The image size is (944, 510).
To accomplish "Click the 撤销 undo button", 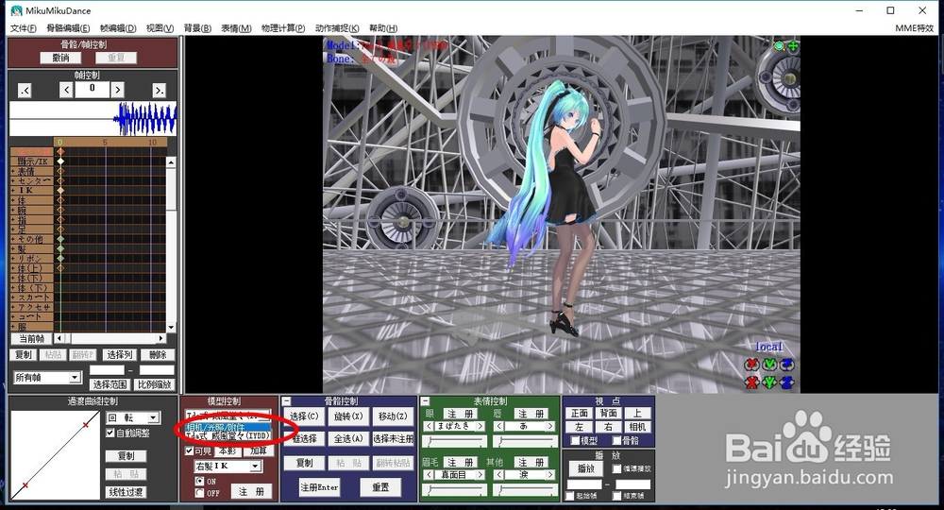I will pyautogui.click(x=60, y=58).
